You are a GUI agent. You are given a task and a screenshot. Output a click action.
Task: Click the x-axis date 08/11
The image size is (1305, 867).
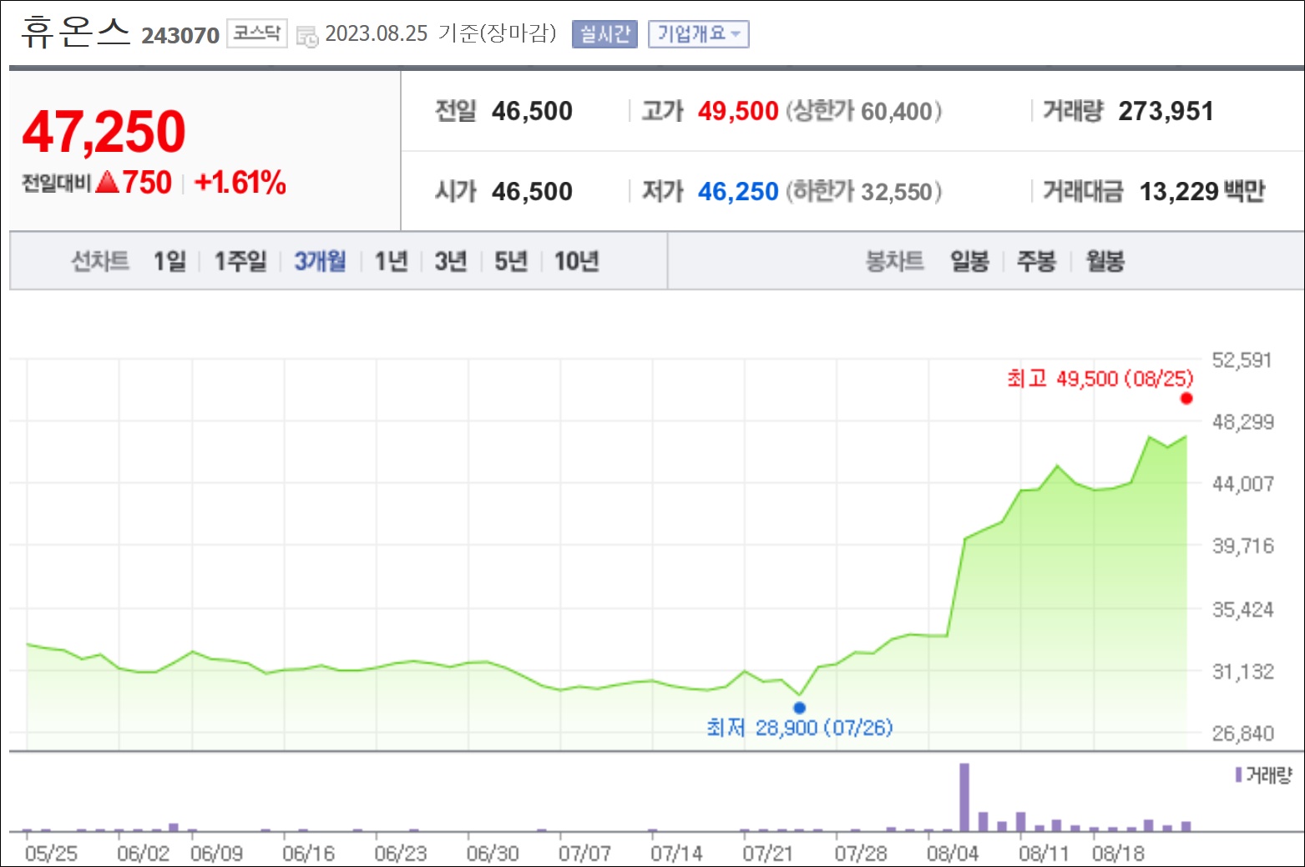click(x=1044, y=854)
